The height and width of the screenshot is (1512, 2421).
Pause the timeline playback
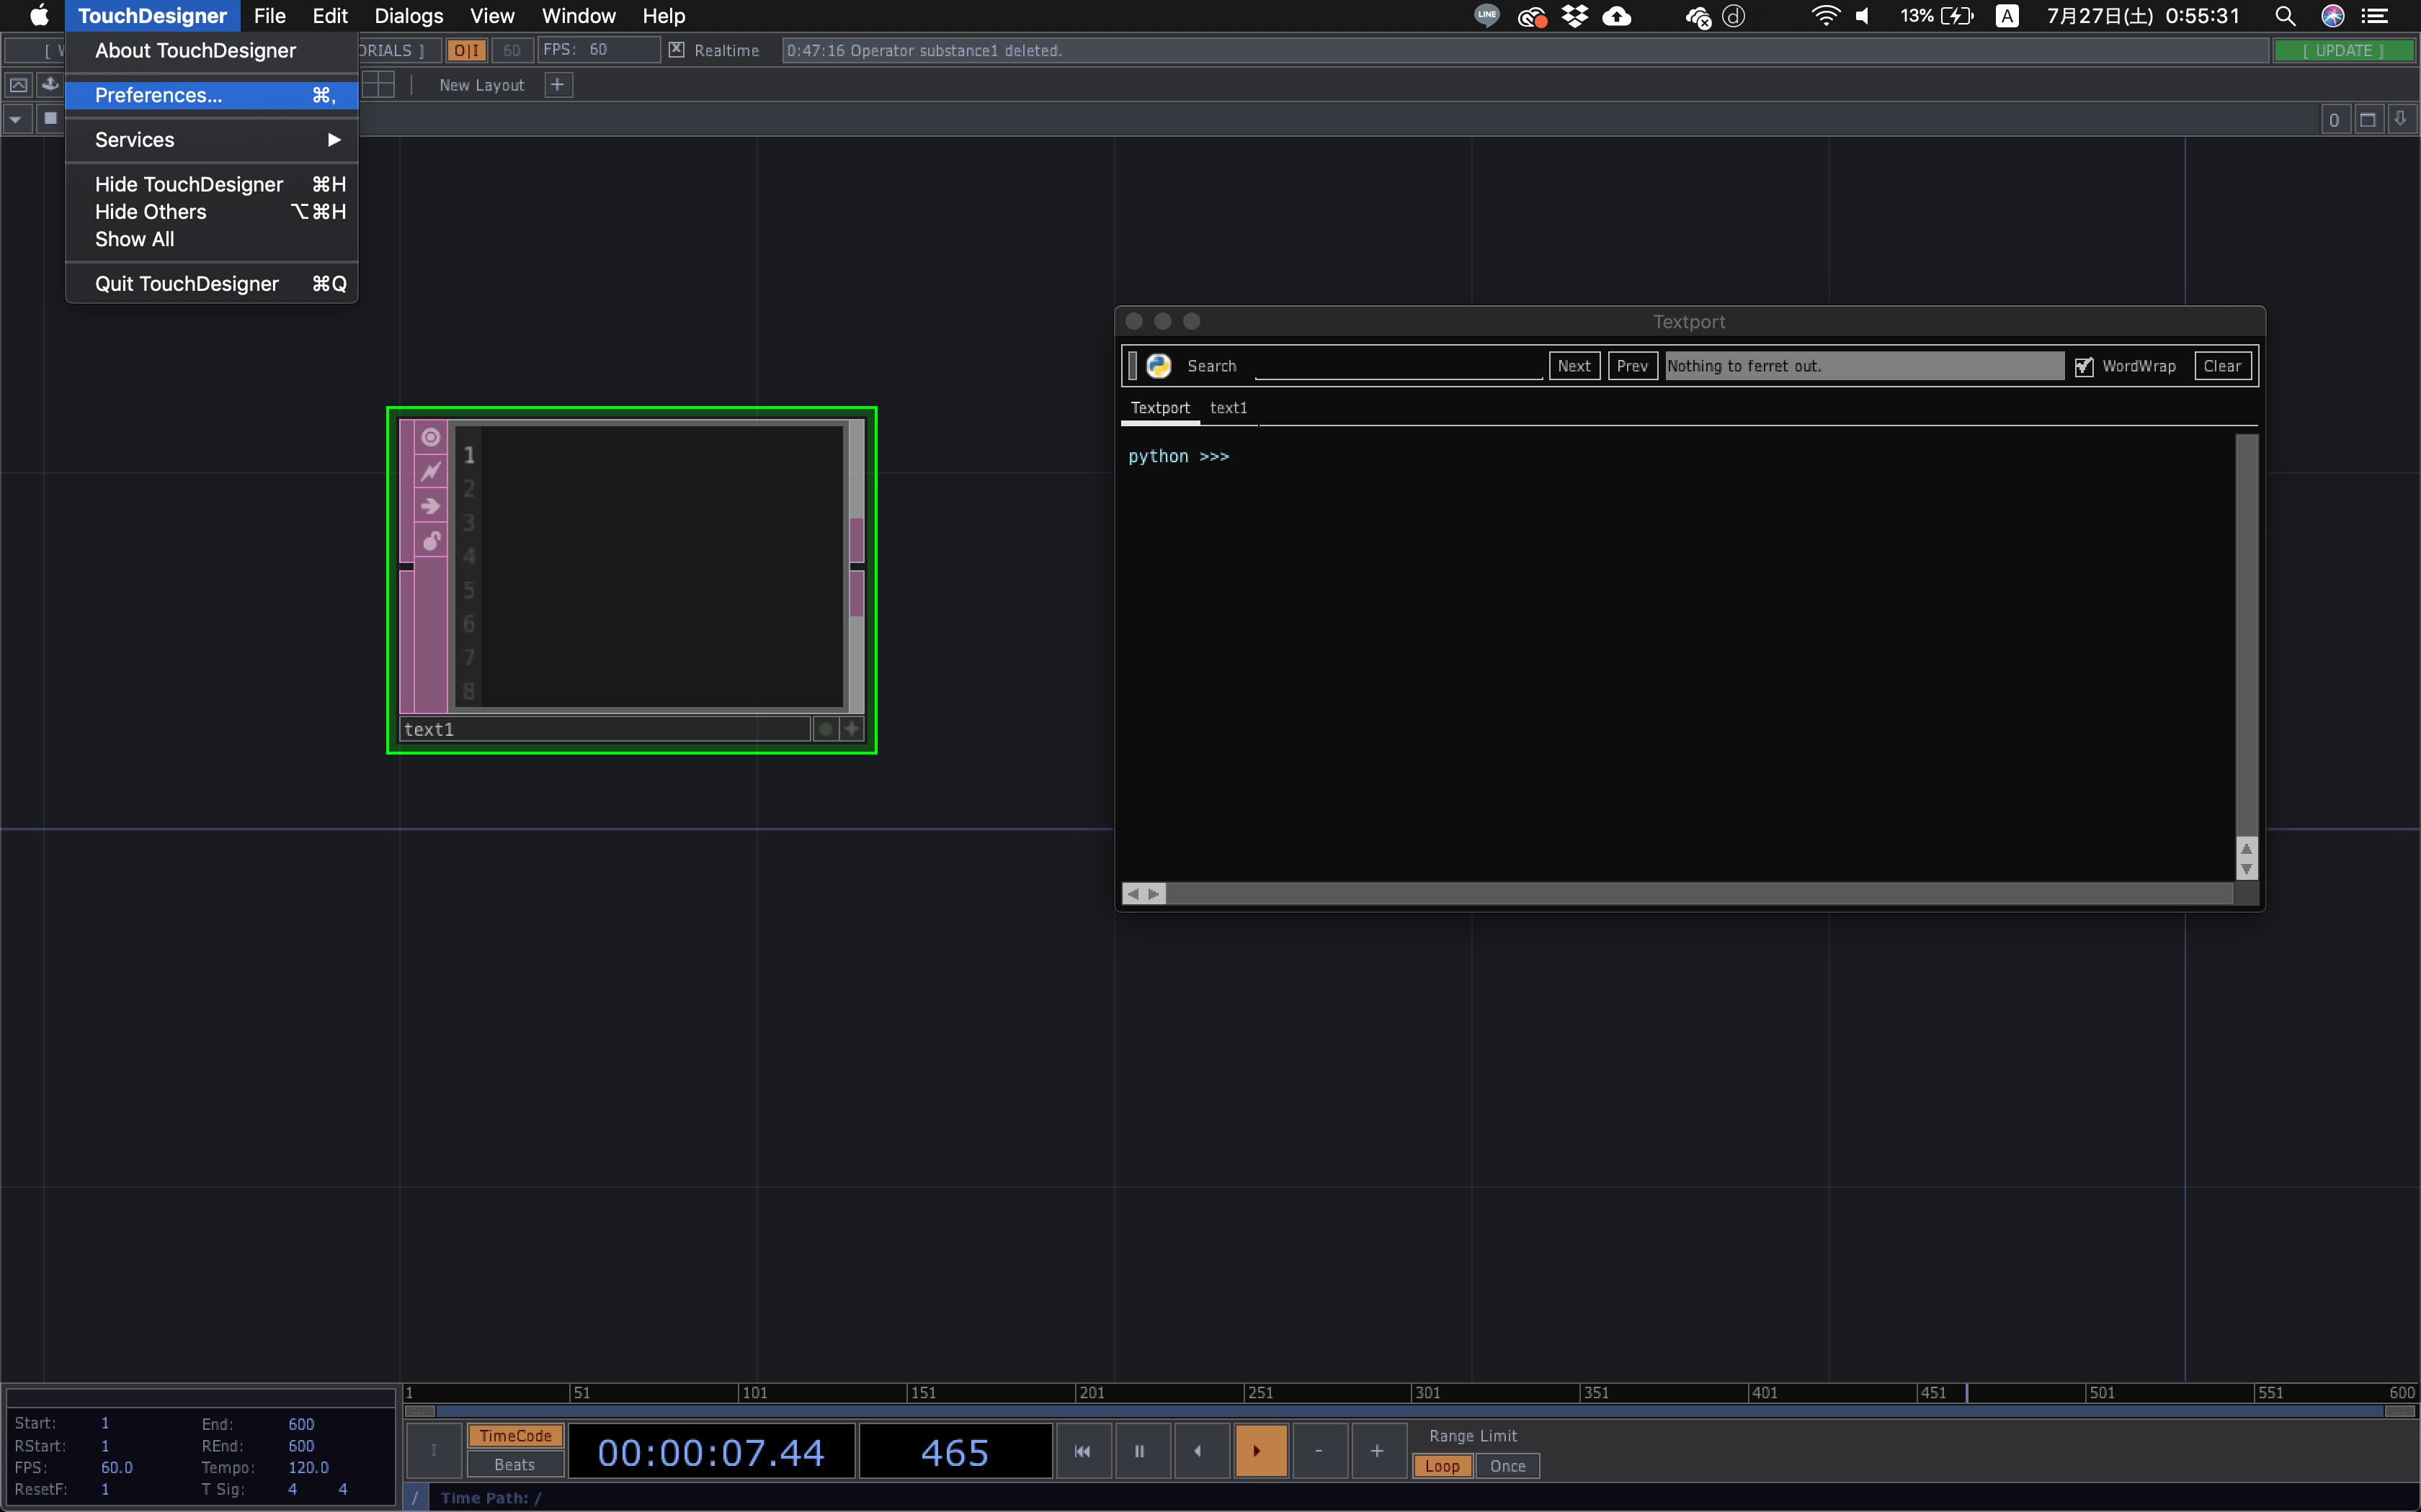1139,1451
